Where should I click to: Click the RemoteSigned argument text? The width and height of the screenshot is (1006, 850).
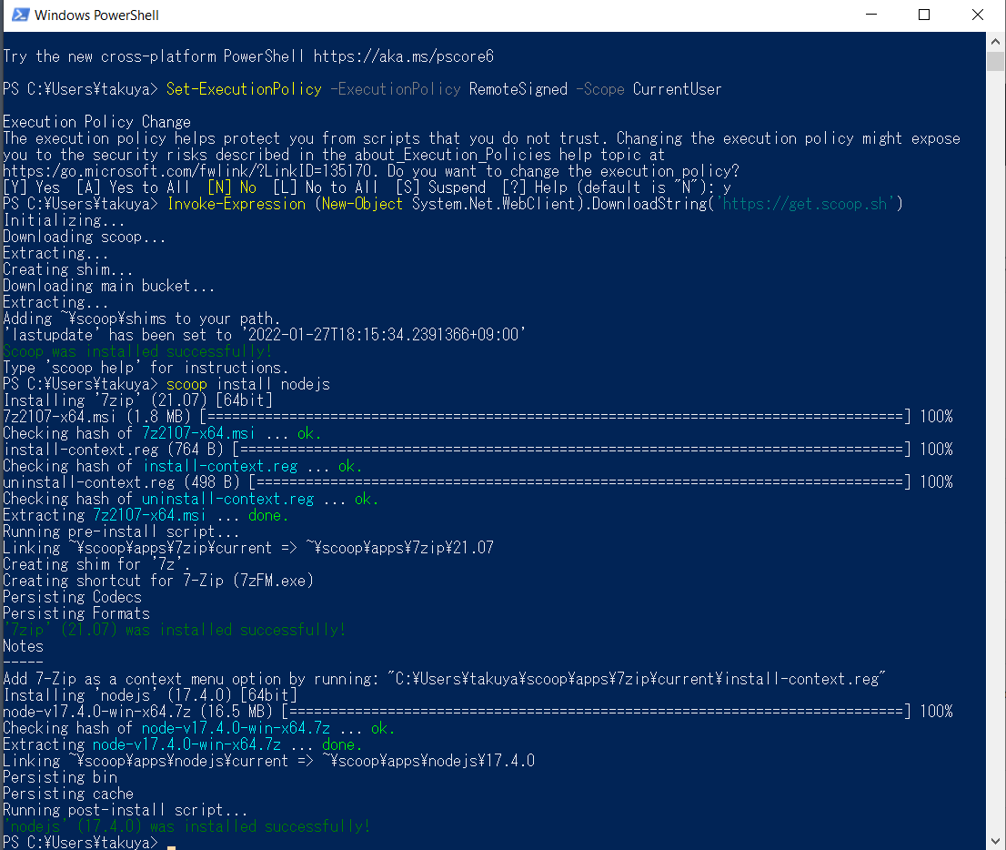pyautogui.click(x=518, y=89)
